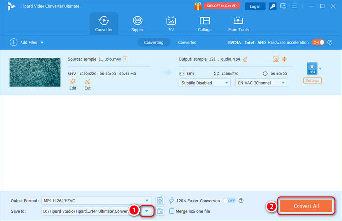The height and width of the screenshot is (221, 342).
Task: Open the 50% OFF to Get VIP offer
Action: pyautogui.click(x=222, y=6)
